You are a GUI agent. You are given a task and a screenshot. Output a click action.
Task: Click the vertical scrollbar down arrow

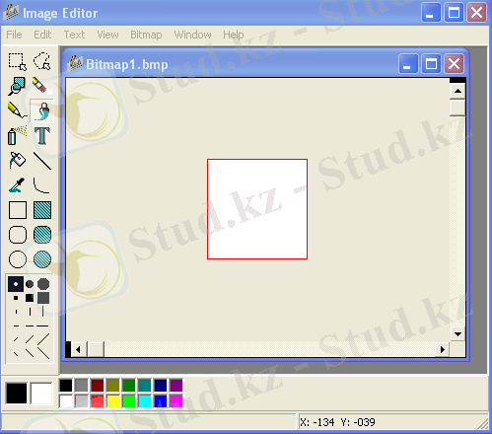457,334
